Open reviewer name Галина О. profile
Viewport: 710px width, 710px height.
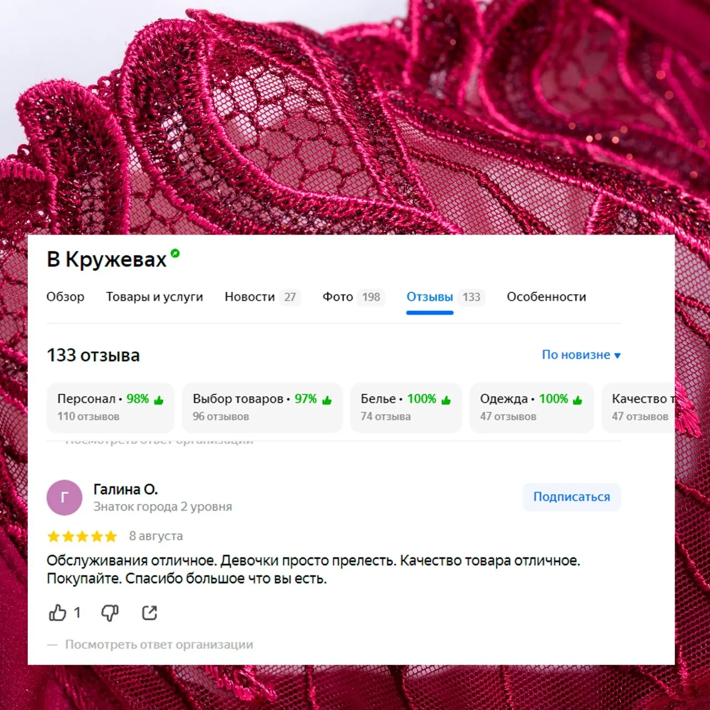pos(125,490)
